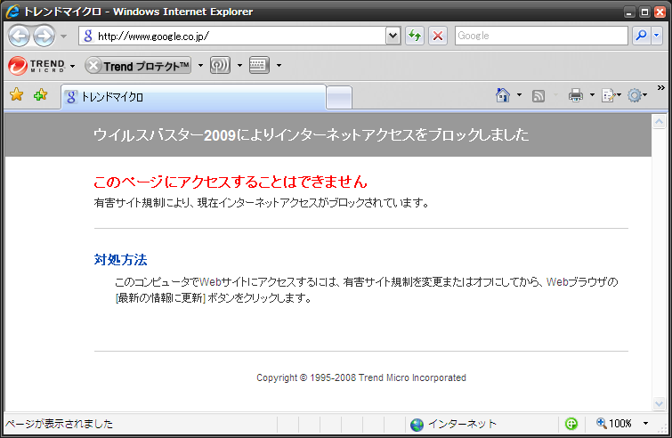Image resolution: width=672 pixels, height=438 pixels.
Task: Open the search provider options dropdown
Action: pyautogui.click(x=657, y=36)
